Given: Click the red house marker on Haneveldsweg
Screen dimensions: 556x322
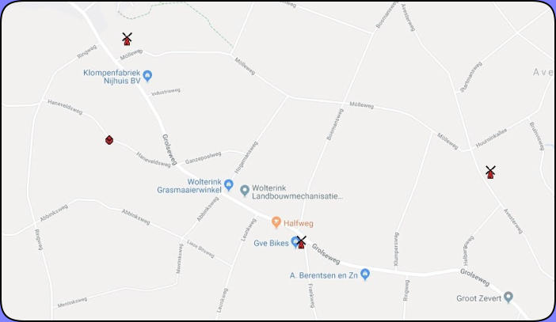Looking at the screenshot, I should 109,140.
